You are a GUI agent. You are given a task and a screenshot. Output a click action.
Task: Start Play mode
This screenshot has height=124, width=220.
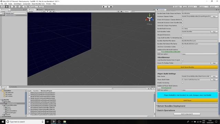[x=104, y=7]
